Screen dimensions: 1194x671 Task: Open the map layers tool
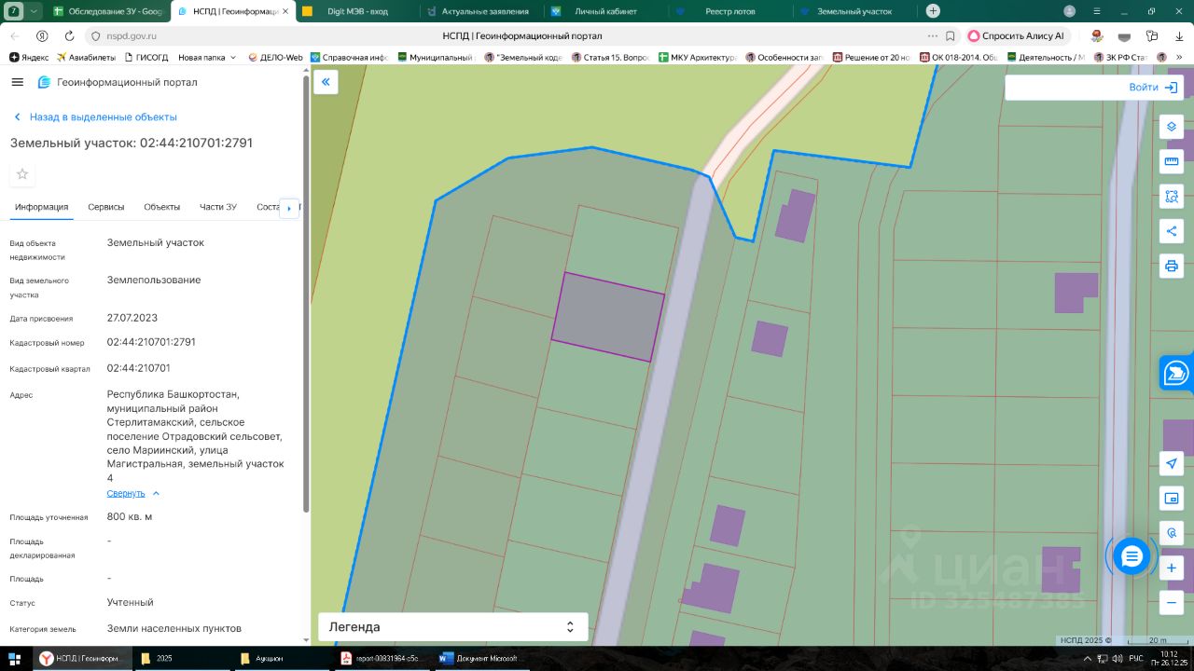pyautogui.click(x=1172, y=127)
